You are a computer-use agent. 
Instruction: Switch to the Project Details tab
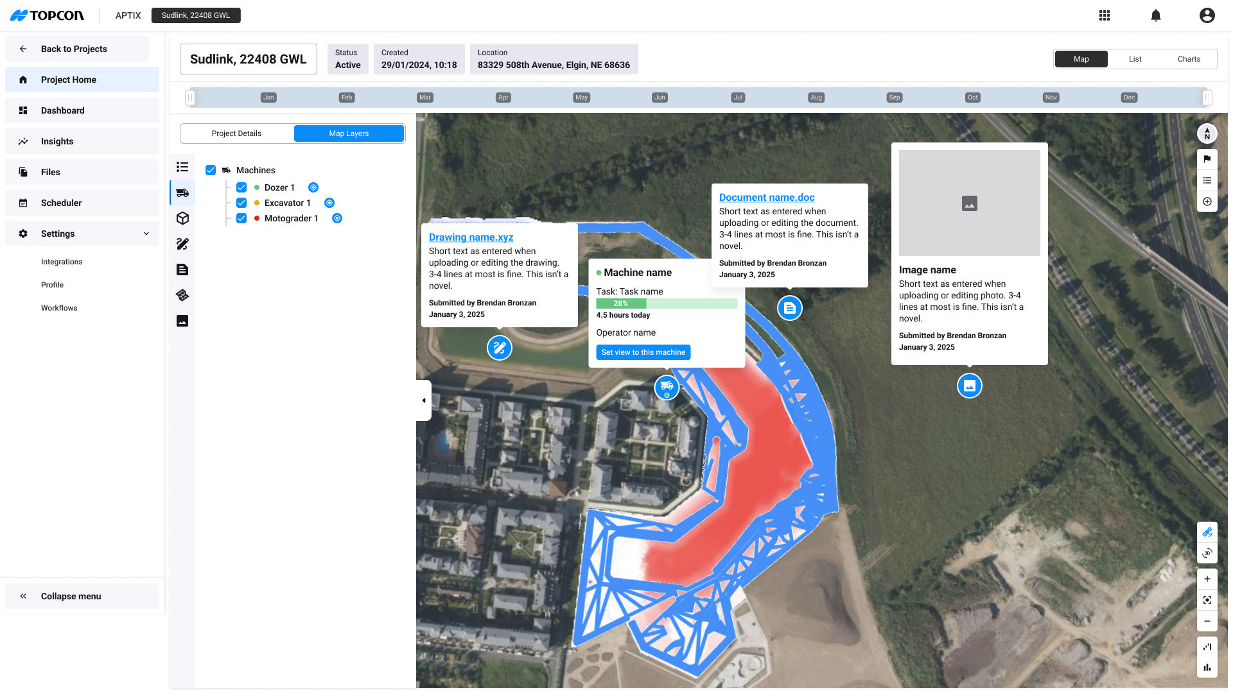tap(236, 133)
